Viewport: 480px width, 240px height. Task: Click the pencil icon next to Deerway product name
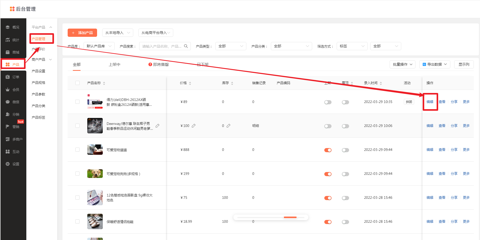tap(158, 126)
